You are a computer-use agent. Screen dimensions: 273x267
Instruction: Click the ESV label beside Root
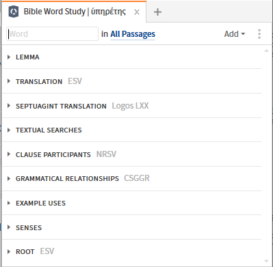[47, 251]
